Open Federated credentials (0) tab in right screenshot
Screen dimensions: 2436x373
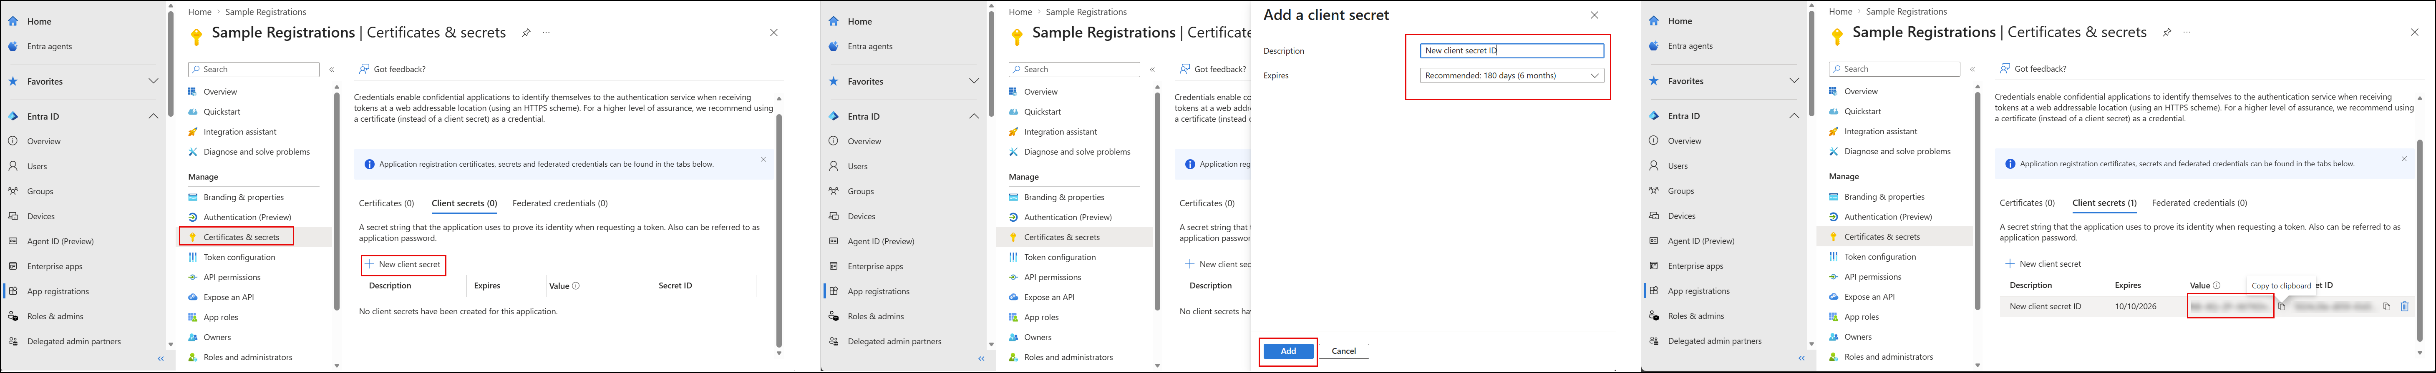tap(2199, 203)
